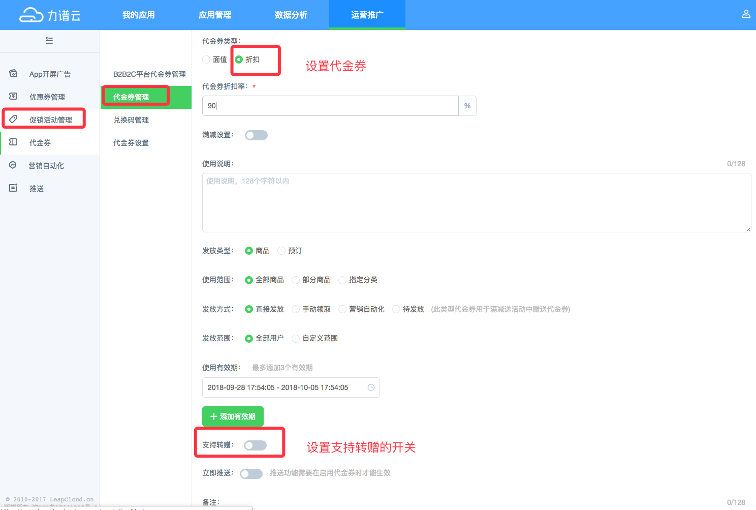The height and width of the screenshot is (510, 756).
Task: Go to App开屏广告 in the sidebar
Action: 50,74
